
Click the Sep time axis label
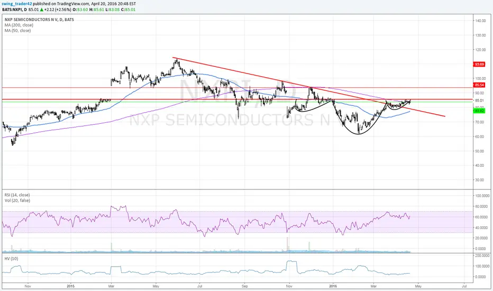pos(244,286)
